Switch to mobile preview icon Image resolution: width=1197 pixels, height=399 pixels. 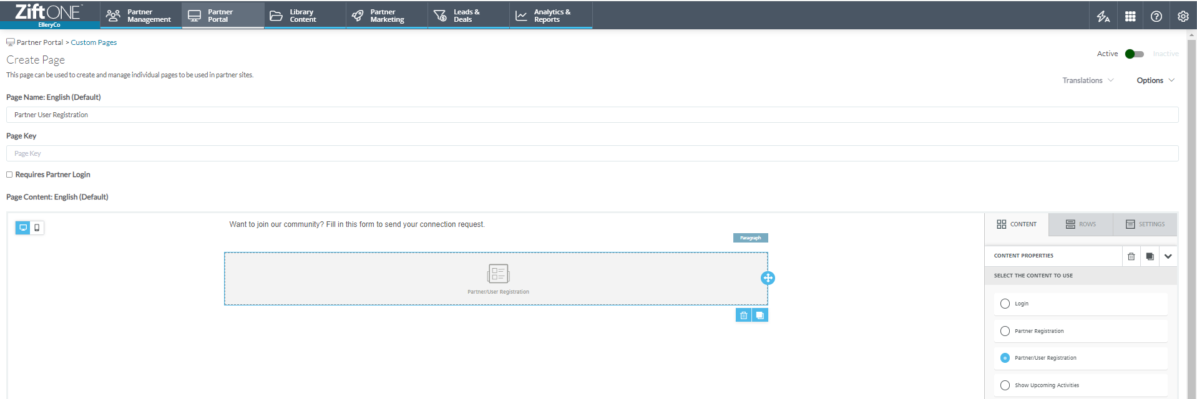(x=37, y=228)
